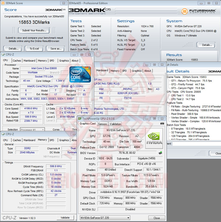This screenshot has height=222, width=221.
Task: Click the NVIDIA SLI Disabled field
Action: 130,209
